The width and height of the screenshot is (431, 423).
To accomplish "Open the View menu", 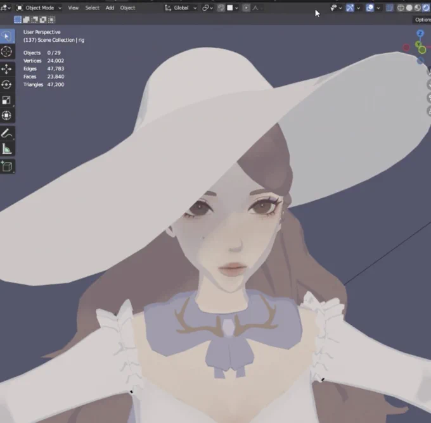I will [73, 8].
